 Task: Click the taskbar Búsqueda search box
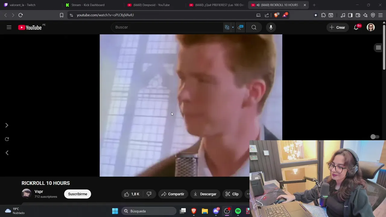pyautogui.click(x=149, y=211)
